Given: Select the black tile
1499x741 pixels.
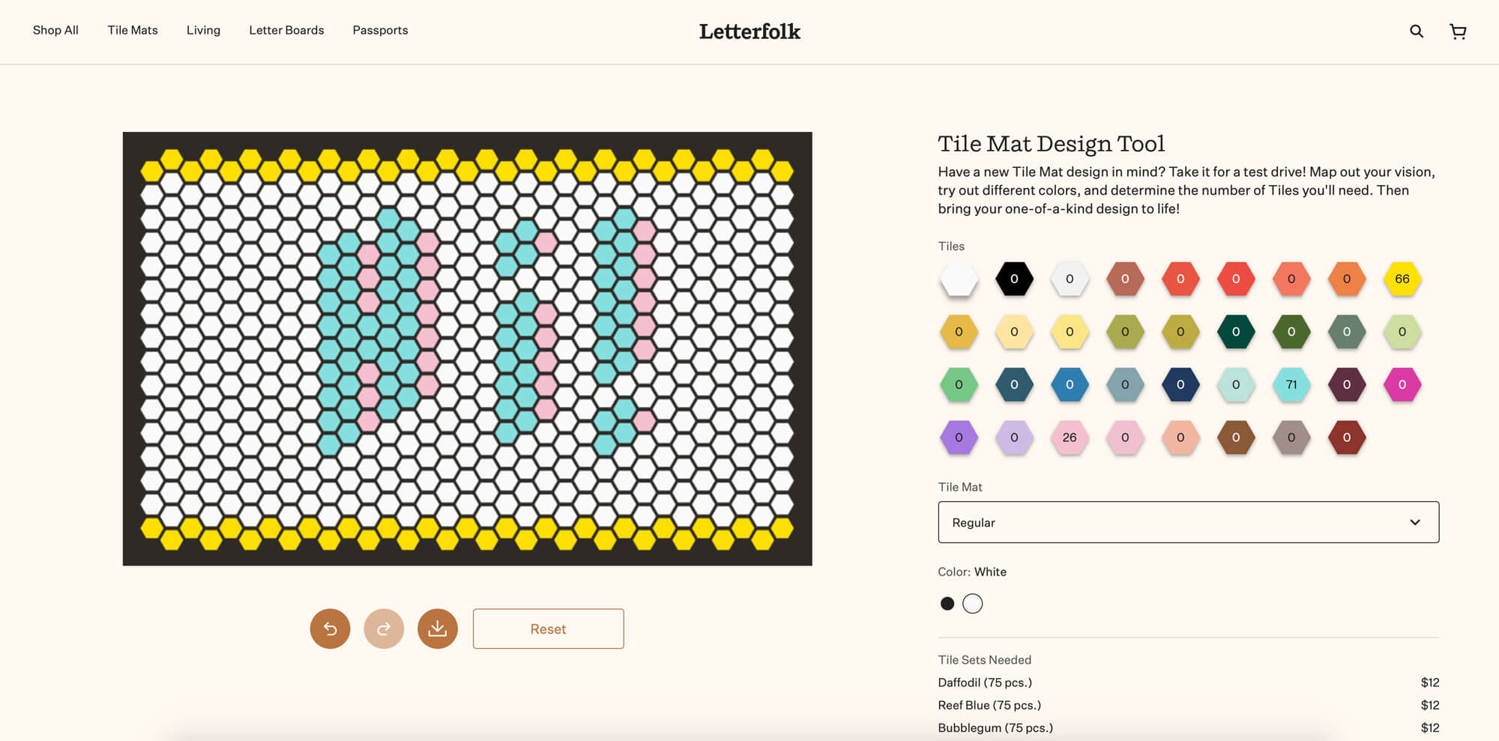Looking at the screenshot, I should (1014, 278).
